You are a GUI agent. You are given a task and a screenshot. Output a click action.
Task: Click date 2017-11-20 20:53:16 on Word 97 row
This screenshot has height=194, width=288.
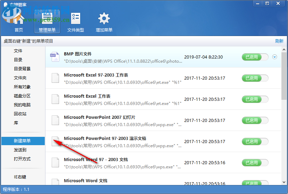205,162
